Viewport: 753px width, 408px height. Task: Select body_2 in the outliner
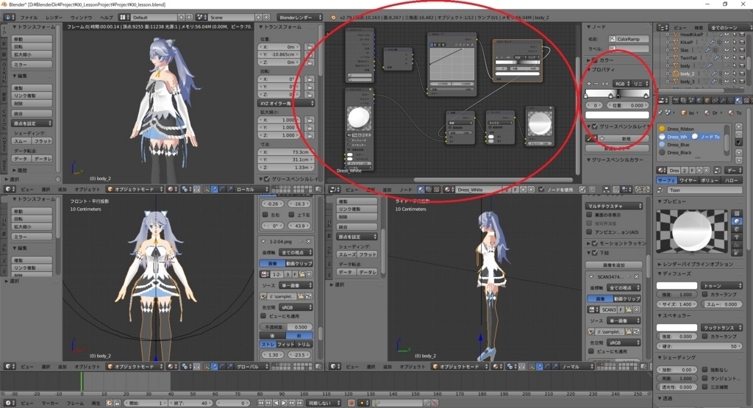tap(688, 74)
